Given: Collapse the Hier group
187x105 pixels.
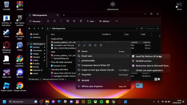Looking at the screenshot, I should point(50,52).
